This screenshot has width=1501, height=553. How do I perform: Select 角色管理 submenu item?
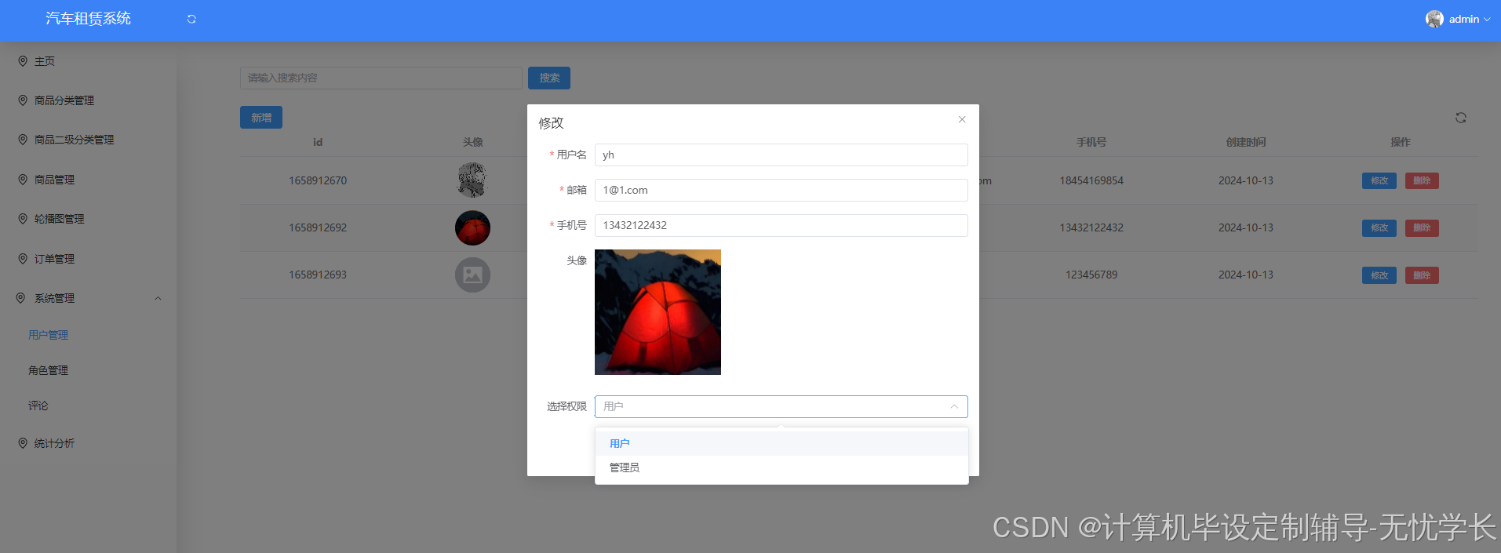(x=49, y=370)
